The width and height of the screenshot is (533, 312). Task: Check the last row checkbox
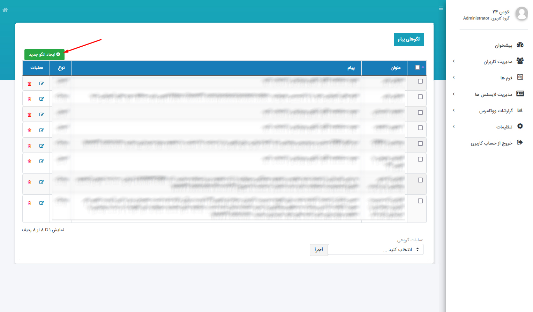(x=420, y=201)
